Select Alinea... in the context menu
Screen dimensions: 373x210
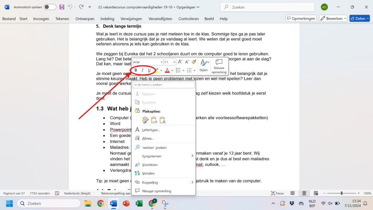tap(148, 139)
